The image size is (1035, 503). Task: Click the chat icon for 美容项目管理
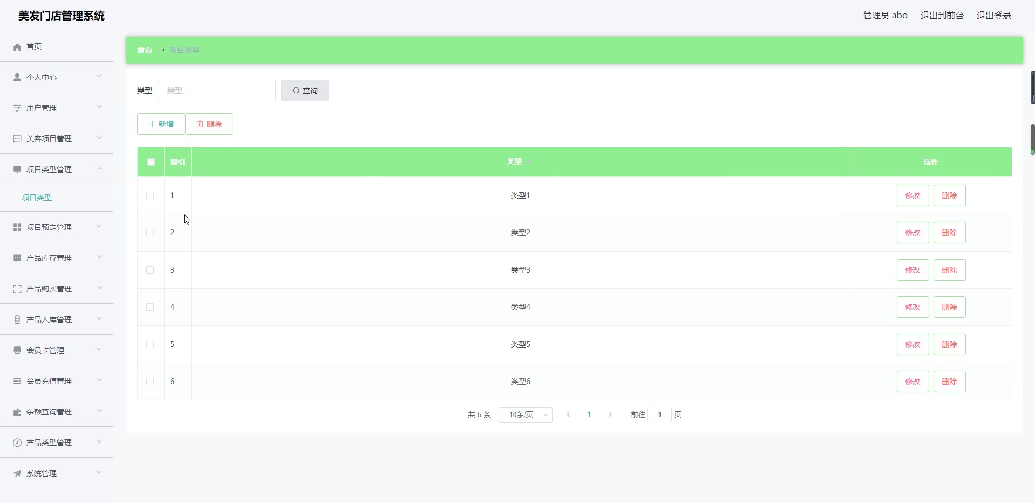click(17, 139)
